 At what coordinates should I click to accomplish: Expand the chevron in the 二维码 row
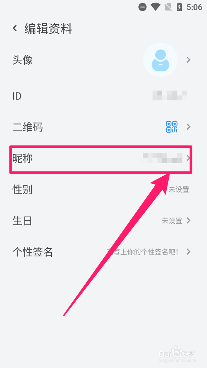tap(188, 127)
